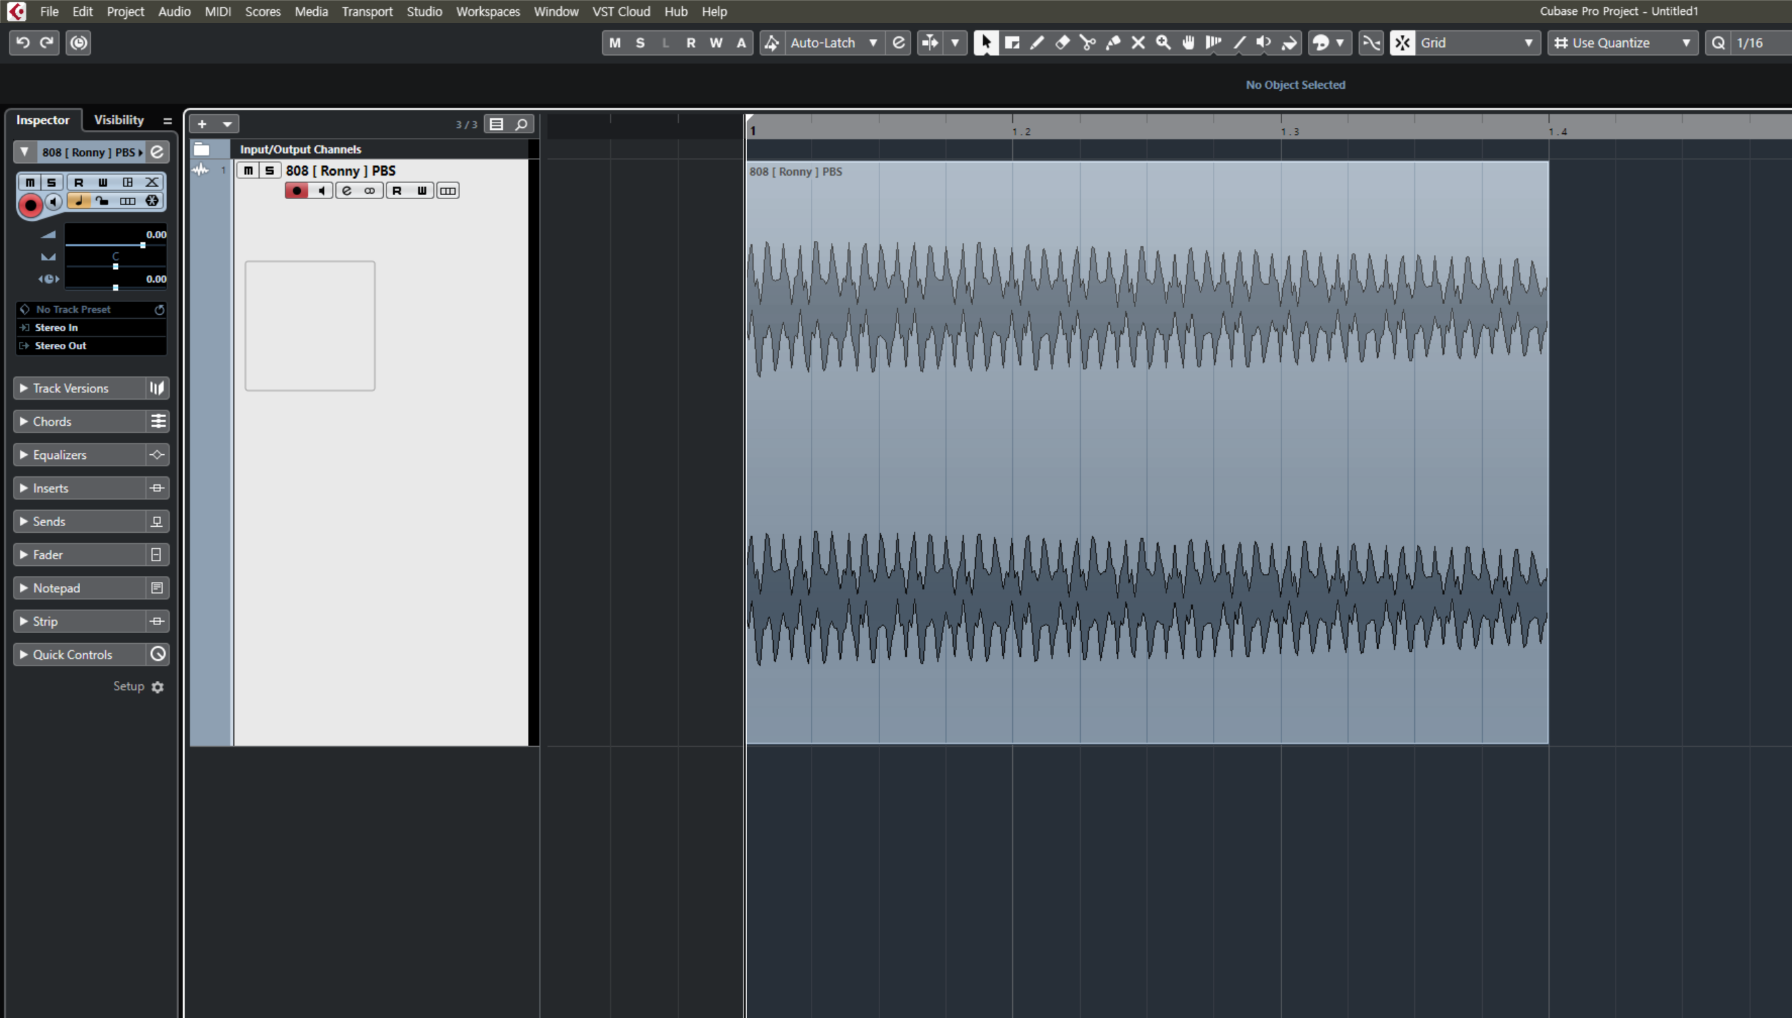
Task: Click the inspector volume fader slider
Action: (x=142, y=245)
